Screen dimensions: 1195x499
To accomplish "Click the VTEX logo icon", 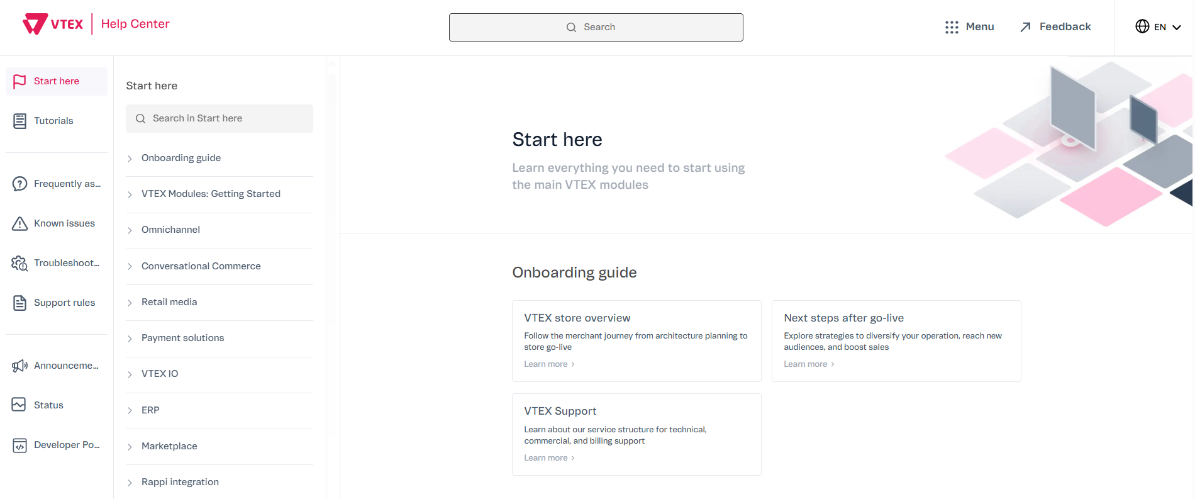I will tap(35, 24).
